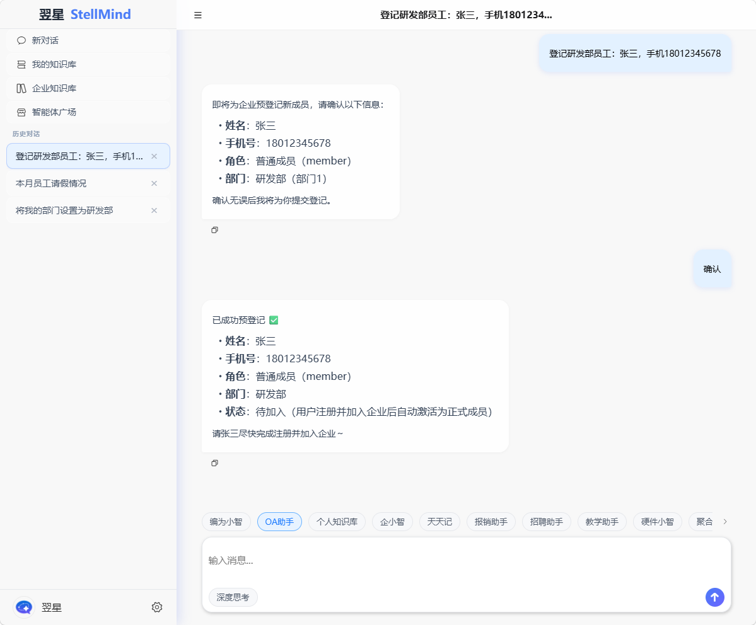Select the OA助手 agent chip

coord(280,522)
